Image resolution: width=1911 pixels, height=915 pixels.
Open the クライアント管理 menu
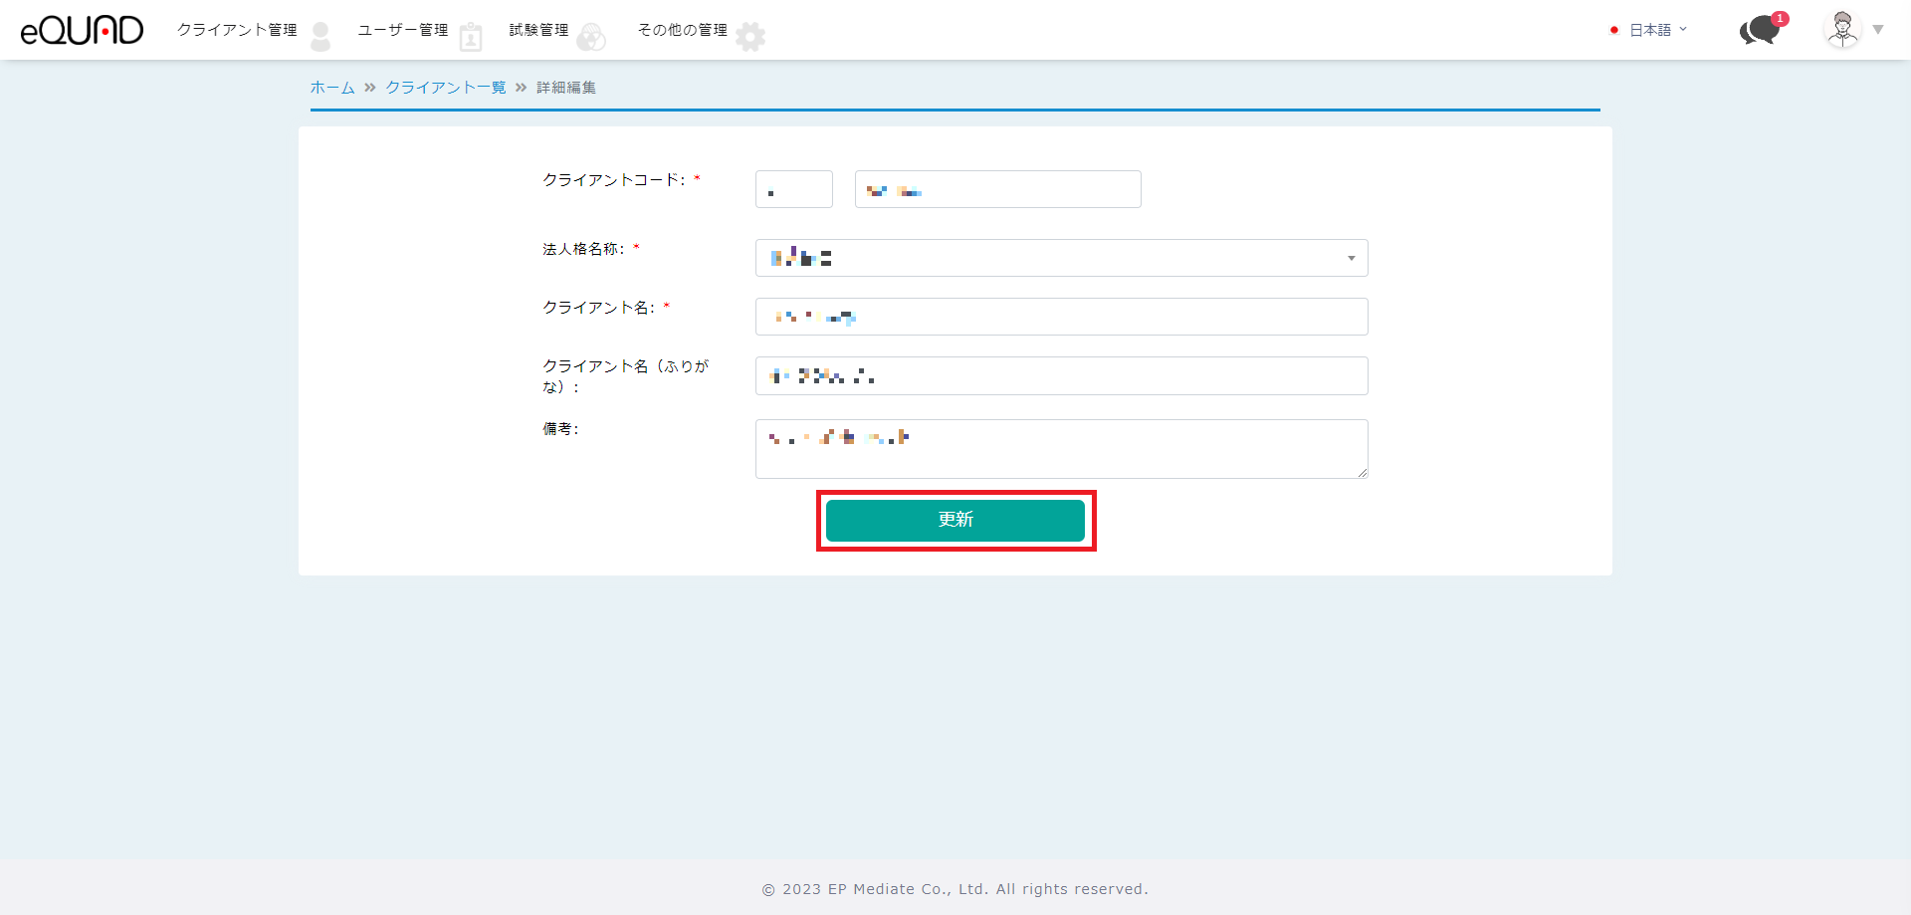[x=237, y=30]
